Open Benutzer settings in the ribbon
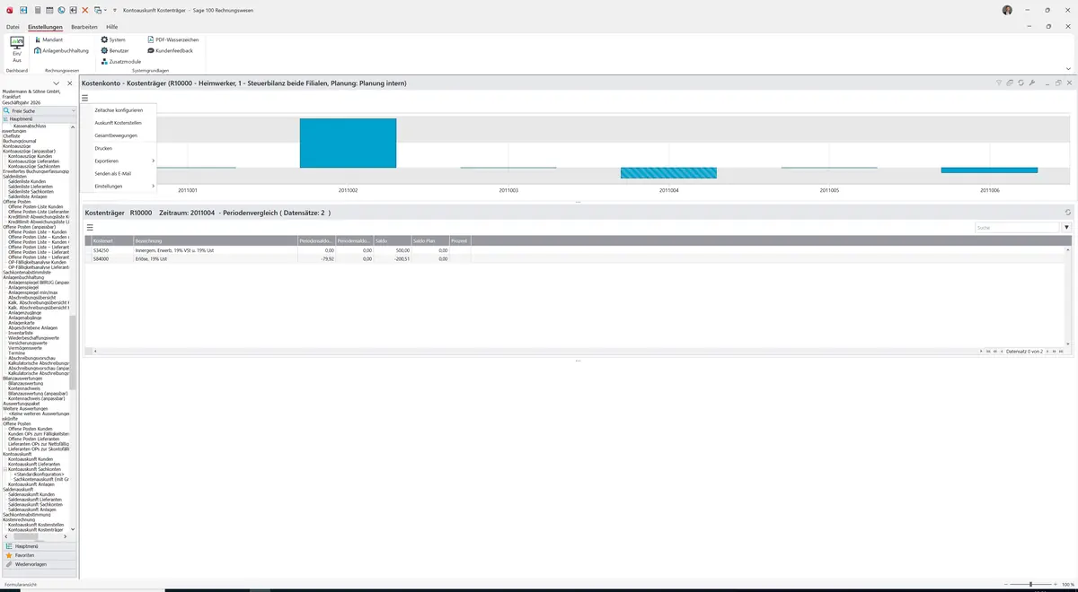The image size is (1078, 592). coord(115,51)
